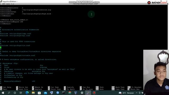
Task: Open the terminal window icon in taskbar
Action: click(64, 93)
